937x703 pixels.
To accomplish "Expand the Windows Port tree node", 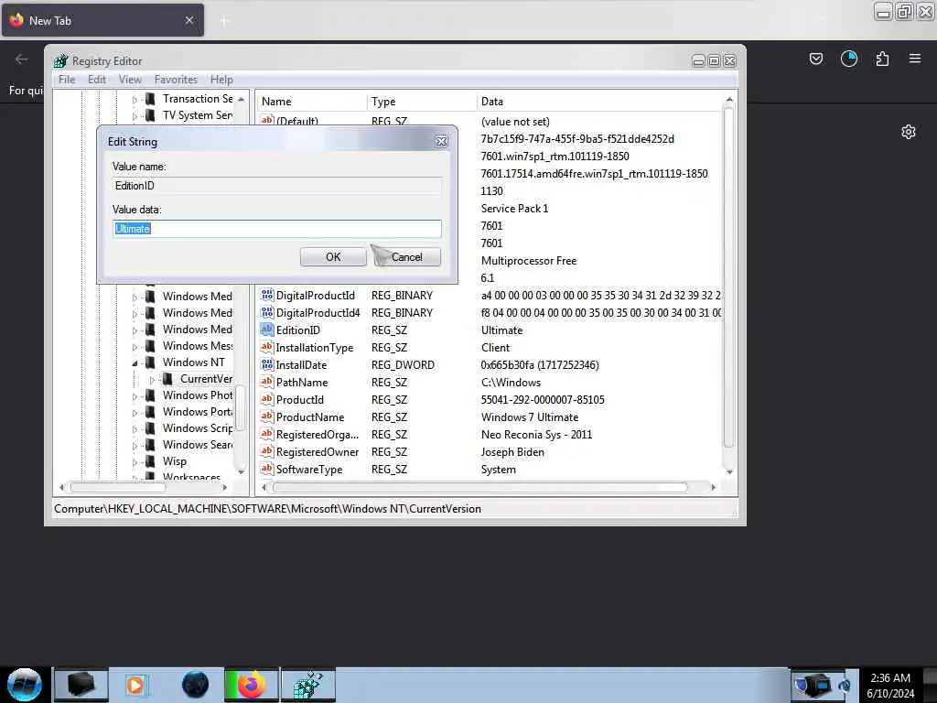I will point(135,413).
